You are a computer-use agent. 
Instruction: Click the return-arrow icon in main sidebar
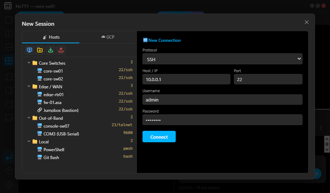(9, 157)
